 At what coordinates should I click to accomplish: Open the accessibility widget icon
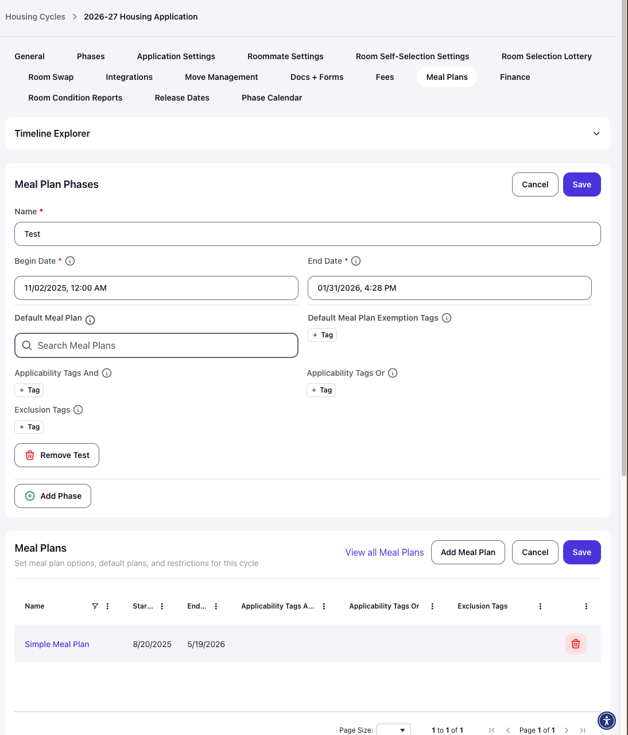(x=607, y=720)
